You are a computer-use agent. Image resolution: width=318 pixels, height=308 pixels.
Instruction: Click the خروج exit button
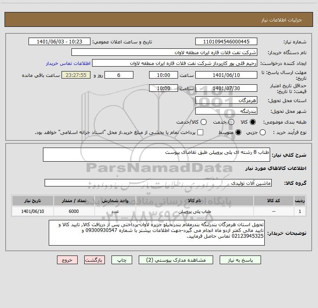tap(67, 260)
